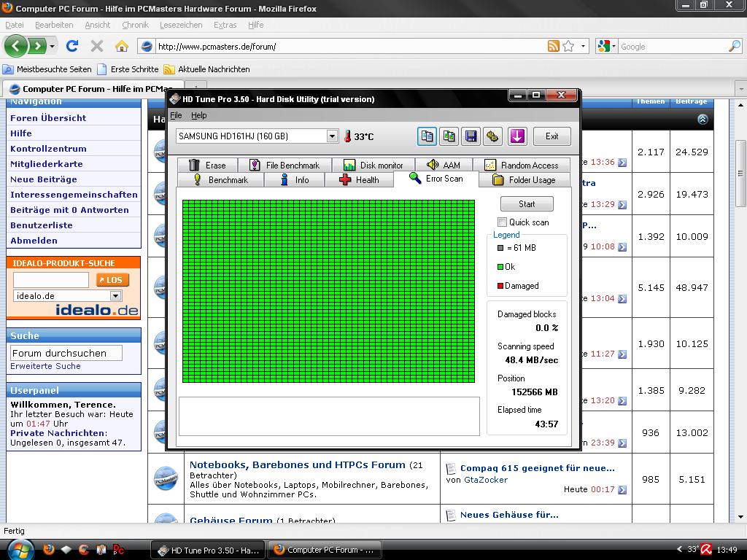747x560 pixels.
Task: Open Firefox Lesezeichen menu
Action: [181, 25]
